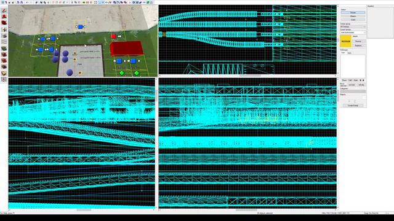
Task: Toggle the 3D grid toolbar icon
Action: pyautogui.click(x=6, y=2)
